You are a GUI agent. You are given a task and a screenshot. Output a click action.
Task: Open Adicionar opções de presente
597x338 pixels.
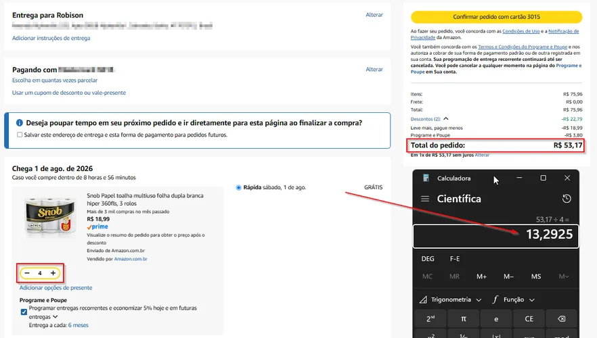click(56, 288)
